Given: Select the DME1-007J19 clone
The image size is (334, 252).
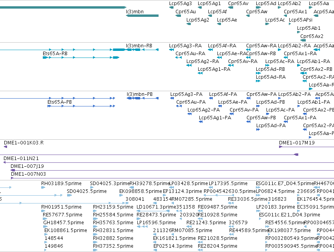Looking at the screenshot, I should click(x=27, y=166).
